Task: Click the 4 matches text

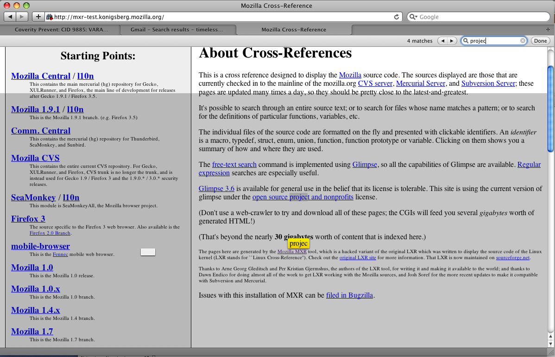Action: click(420, 41)
